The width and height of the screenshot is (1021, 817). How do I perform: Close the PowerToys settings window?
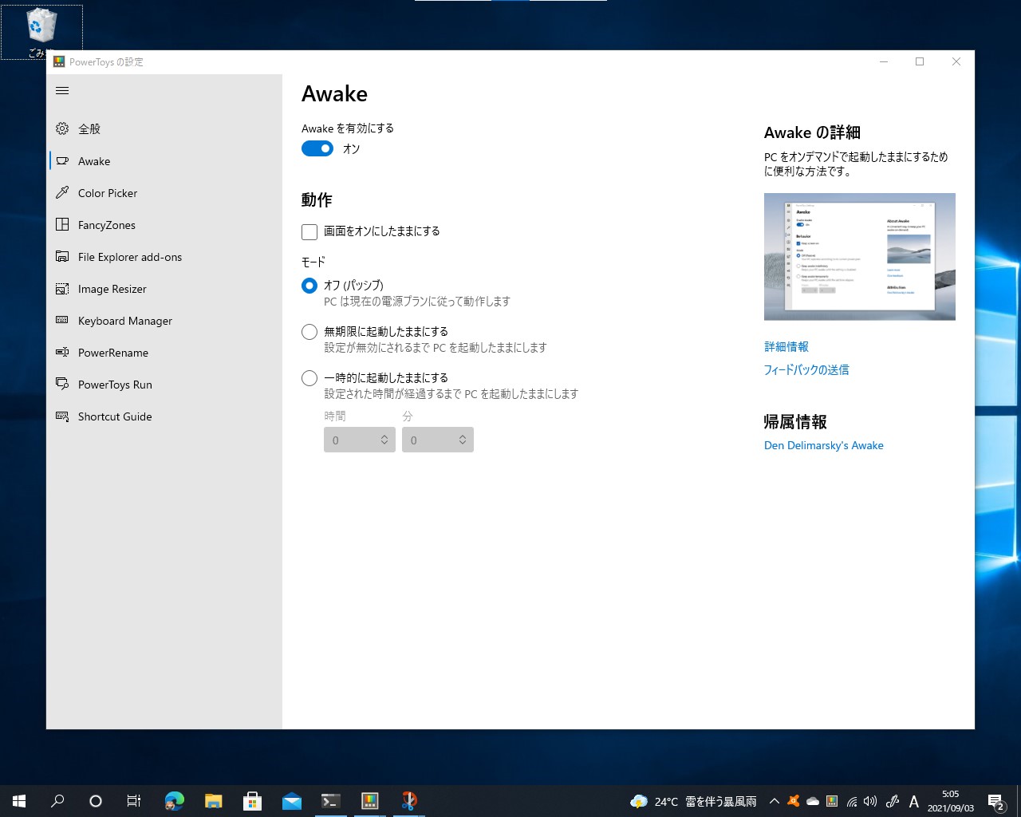pos(956,61)
